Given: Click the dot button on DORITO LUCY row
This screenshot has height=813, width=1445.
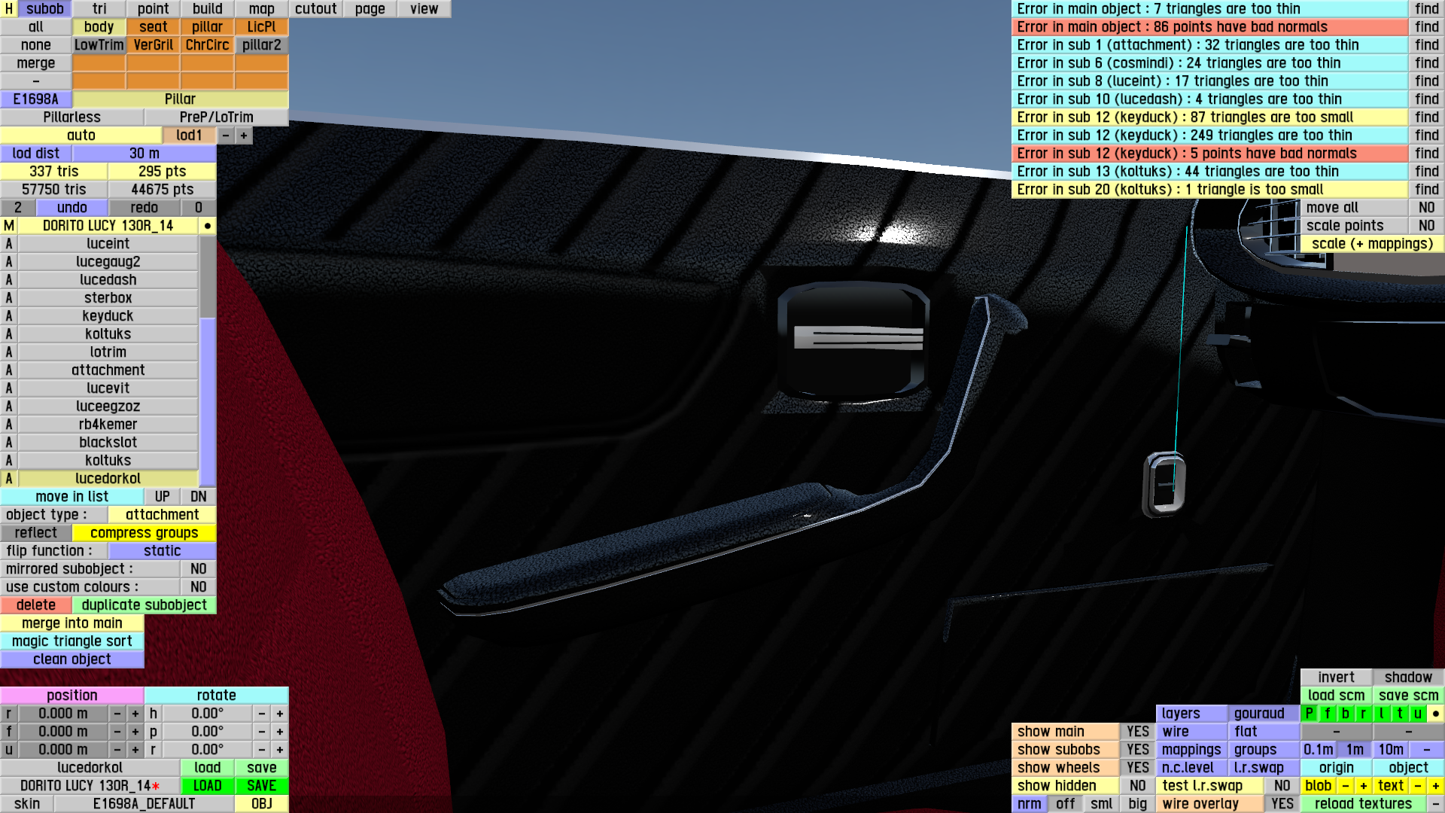Looking at the screenshot, I should click(207, 225).
